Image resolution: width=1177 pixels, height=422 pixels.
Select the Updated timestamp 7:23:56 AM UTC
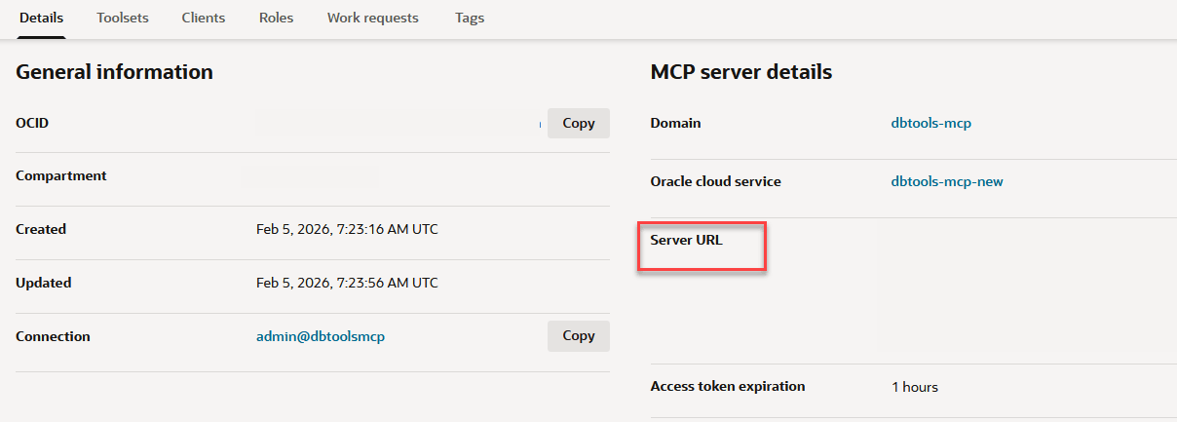point(347,283)
